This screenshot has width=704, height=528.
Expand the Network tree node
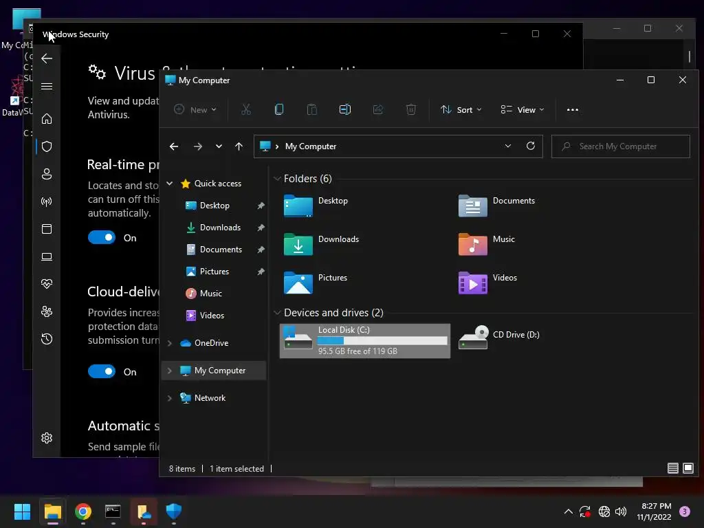click(170, 398)
